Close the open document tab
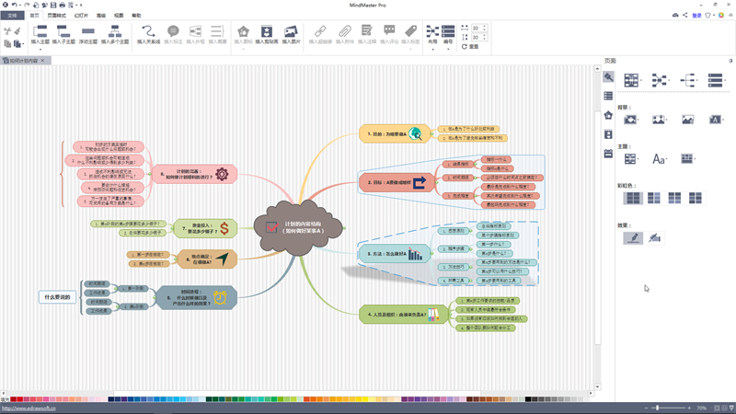This screenshot has width=736, height=414. (42, 61)
